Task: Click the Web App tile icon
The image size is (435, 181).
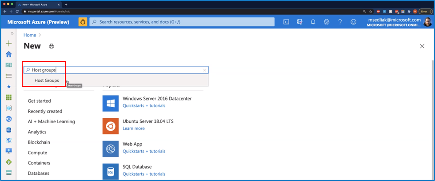Action: point(110,149)
